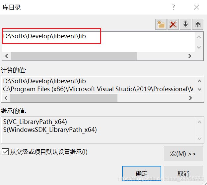
Task: Click the top list horizontal scrollbar thumb
Action: tap(74, 56)
